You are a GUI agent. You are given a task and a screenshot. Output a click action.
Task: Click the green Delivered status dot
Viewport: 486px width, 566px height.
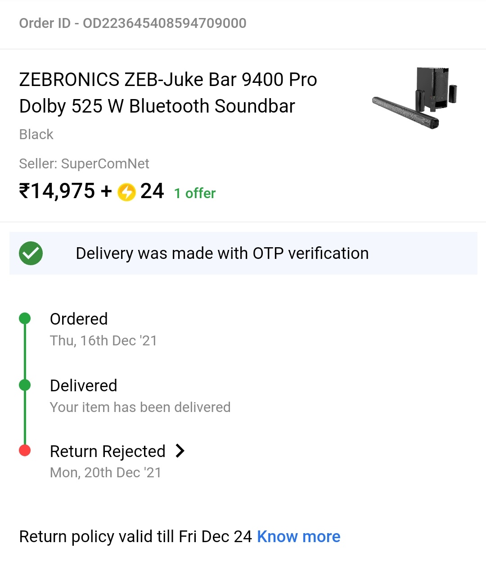(x=25, y=385)
